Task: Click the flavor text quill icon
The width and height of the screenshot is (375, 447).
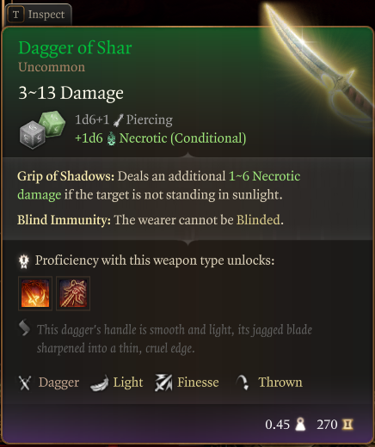Action: coord(24,328)
